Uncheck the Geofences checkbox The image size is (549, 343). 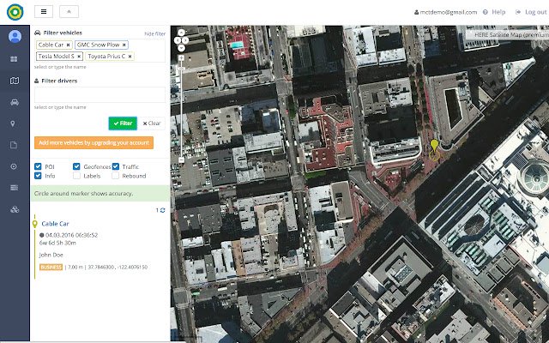tap(76, 166)
